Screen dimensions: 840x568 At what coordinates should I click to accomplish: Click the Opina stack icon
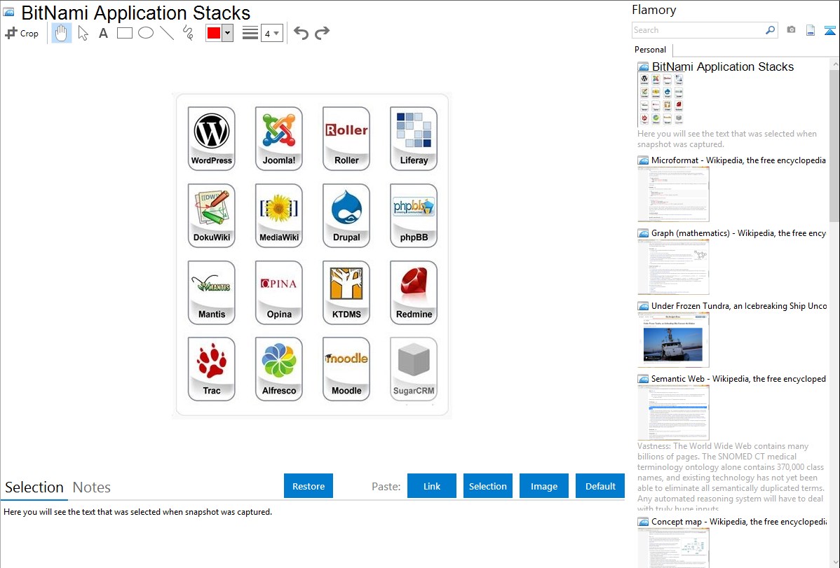tap(279, 292)
